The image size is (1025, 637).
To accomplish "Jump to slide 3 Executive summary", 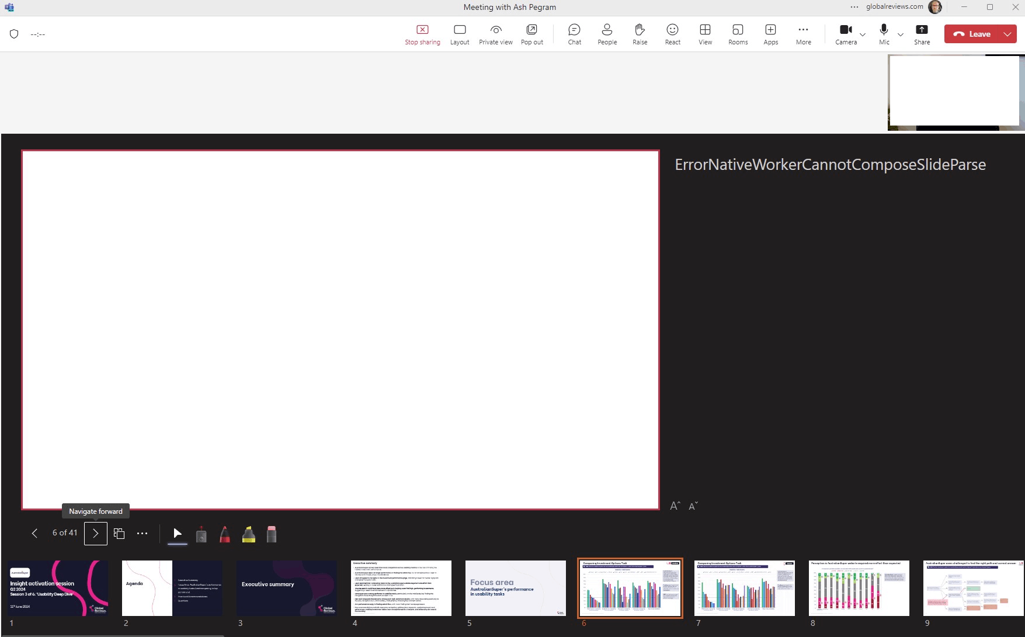I will (x=287, y=588).
